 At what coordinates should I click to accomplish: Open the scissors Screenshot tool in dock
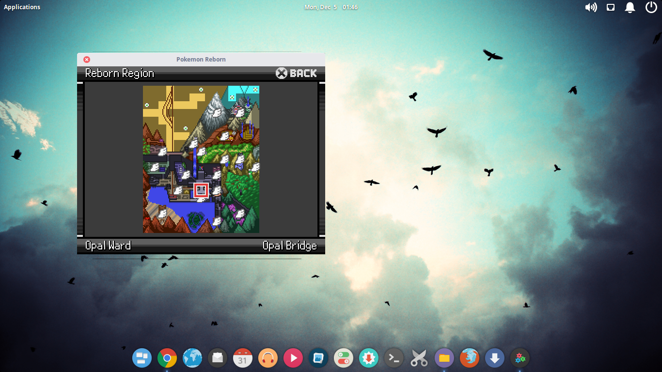coord(419,358)
